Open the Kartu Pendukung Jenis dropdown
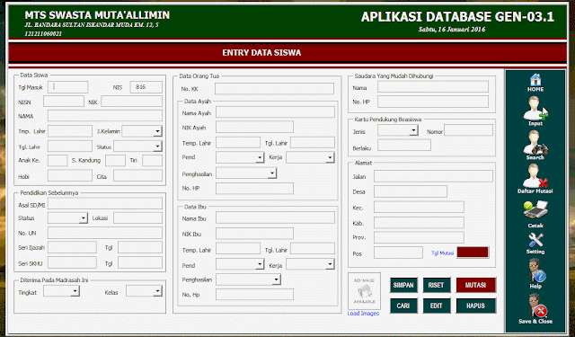 (413, 130)
